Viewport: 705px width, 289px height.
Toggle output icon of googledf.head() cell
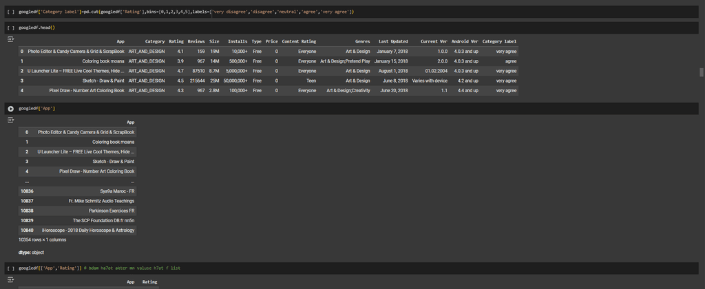(11, 40)
